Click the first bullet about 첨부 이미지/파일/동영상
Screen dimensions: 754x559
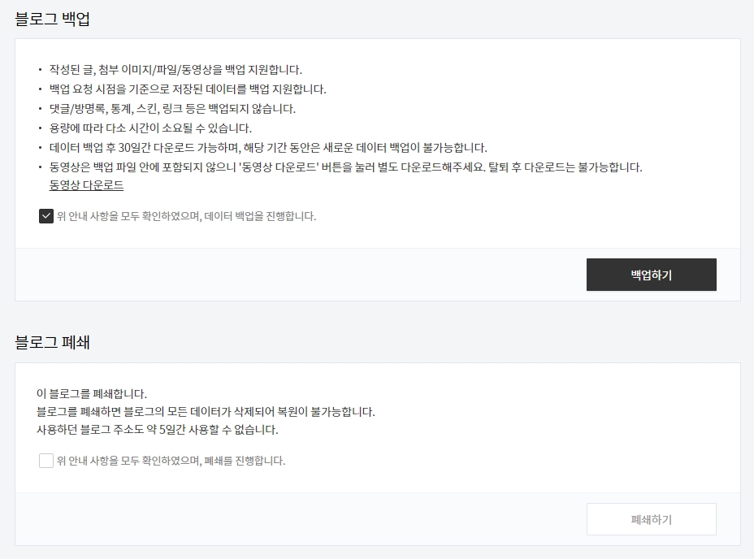coord(175,70)
